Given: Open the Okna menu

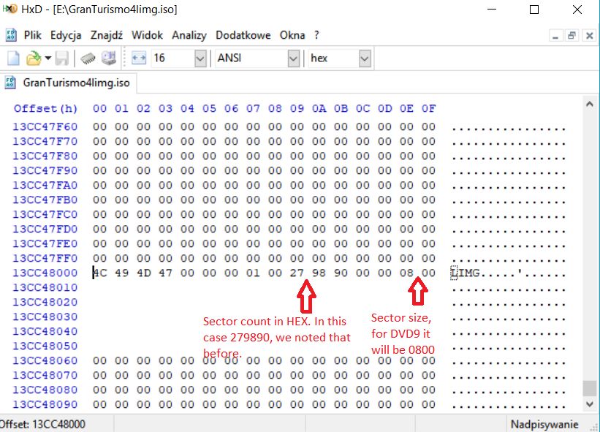Looking at the screenshot, I should click(x=292, y=35).
